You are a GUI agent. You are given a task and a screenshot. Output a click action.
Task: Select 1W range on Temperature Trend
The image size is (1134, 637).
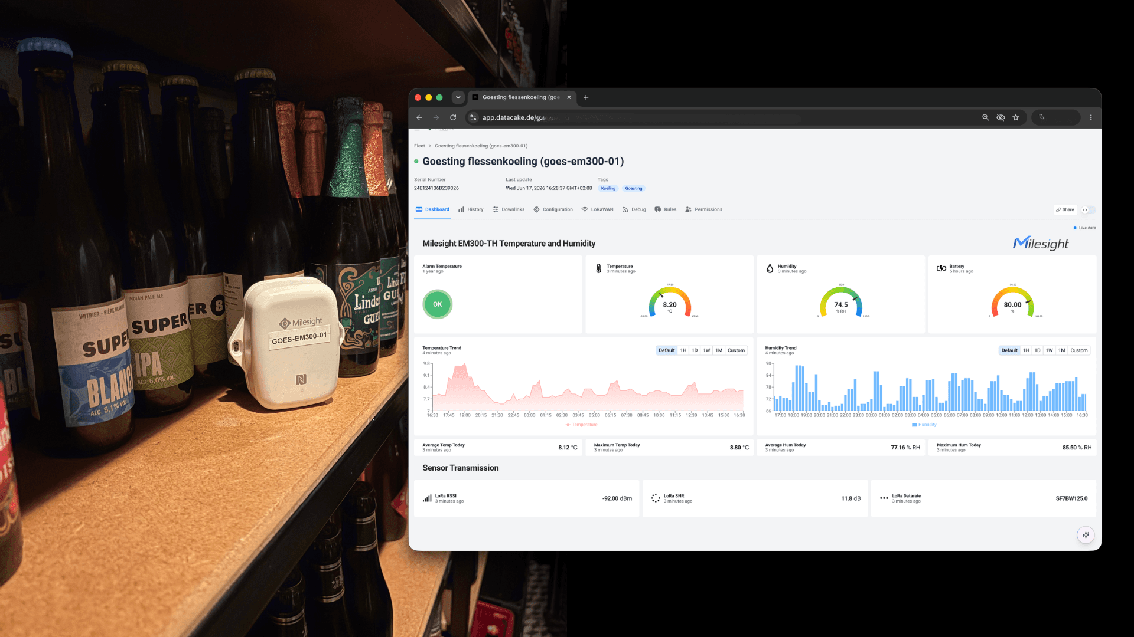pos(706,350)
